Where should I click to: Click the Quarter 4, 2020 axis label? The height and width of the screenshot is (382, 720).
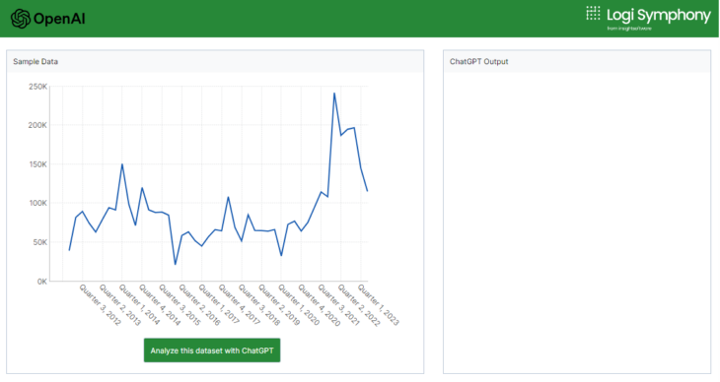[319, 305]
